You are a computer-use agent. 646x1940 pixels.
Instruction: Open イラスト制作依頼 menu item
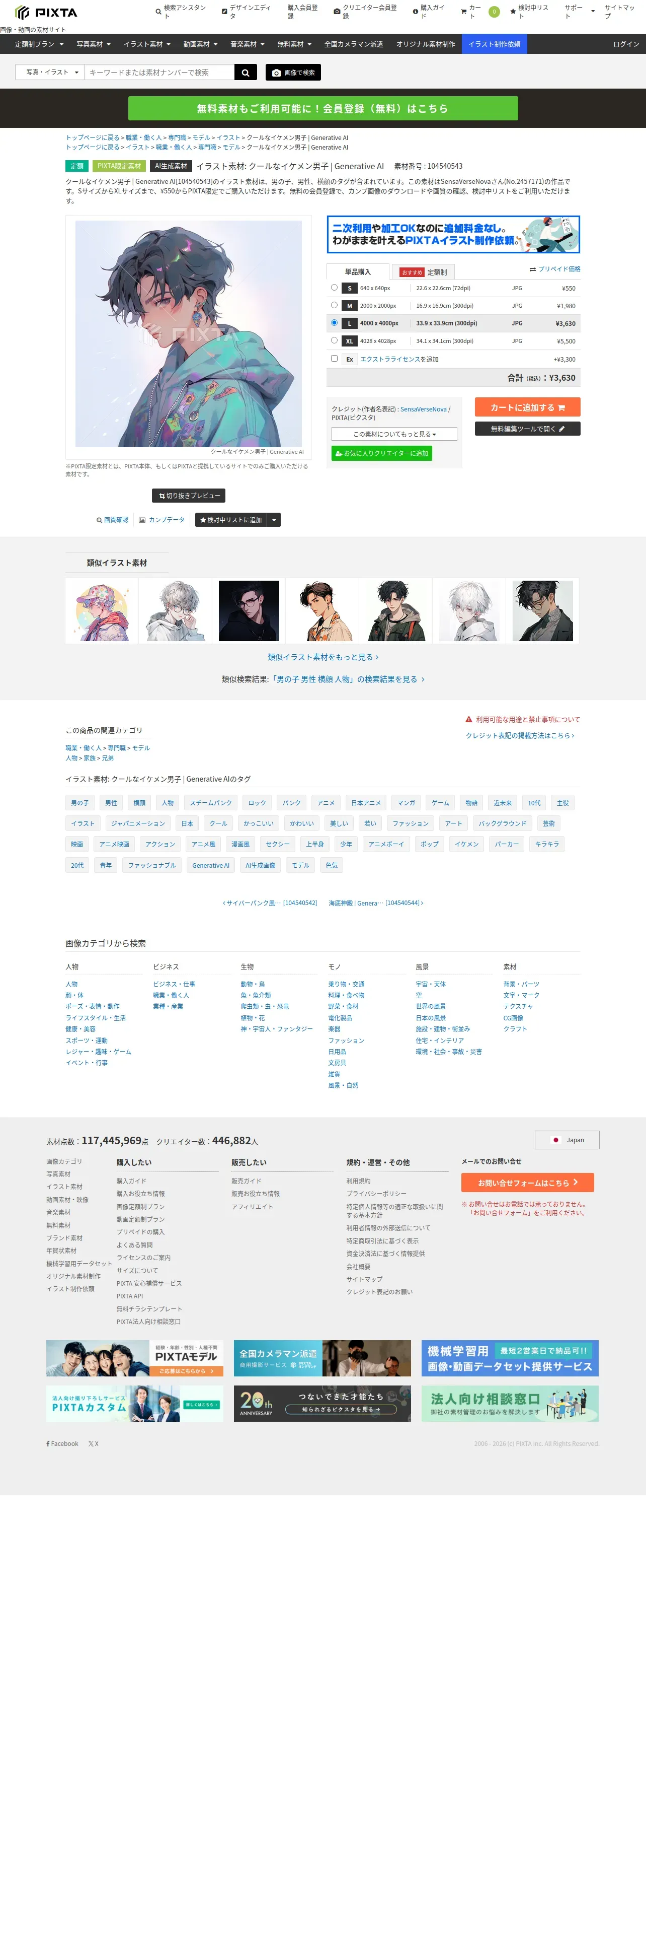[494, 44]
